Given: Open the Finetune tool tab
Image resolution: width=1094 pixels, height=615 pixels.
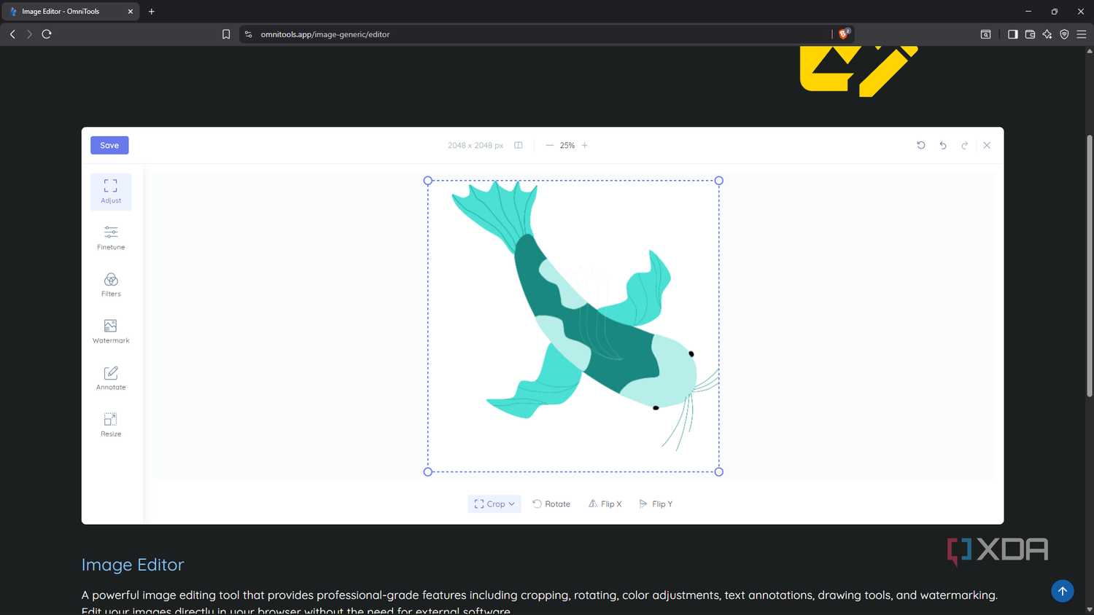Looking at the screenshot, I should tap(111, 238).
